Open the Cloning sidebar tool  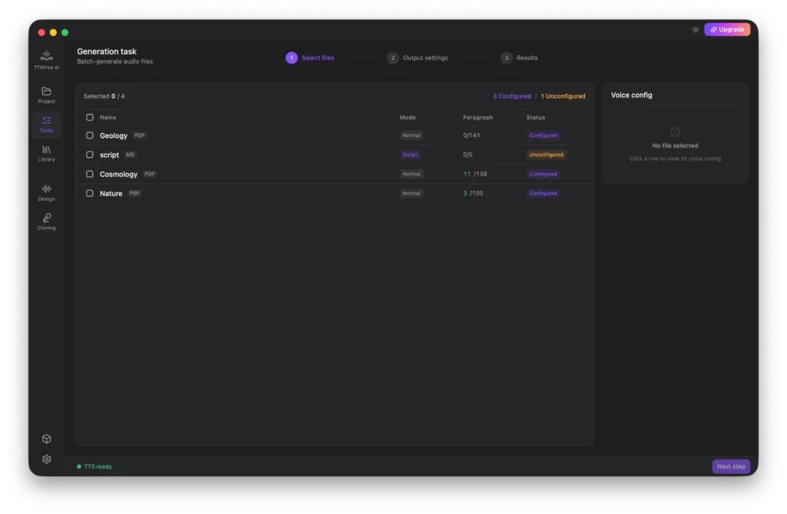pyautogui.click(x=46, y=222)
